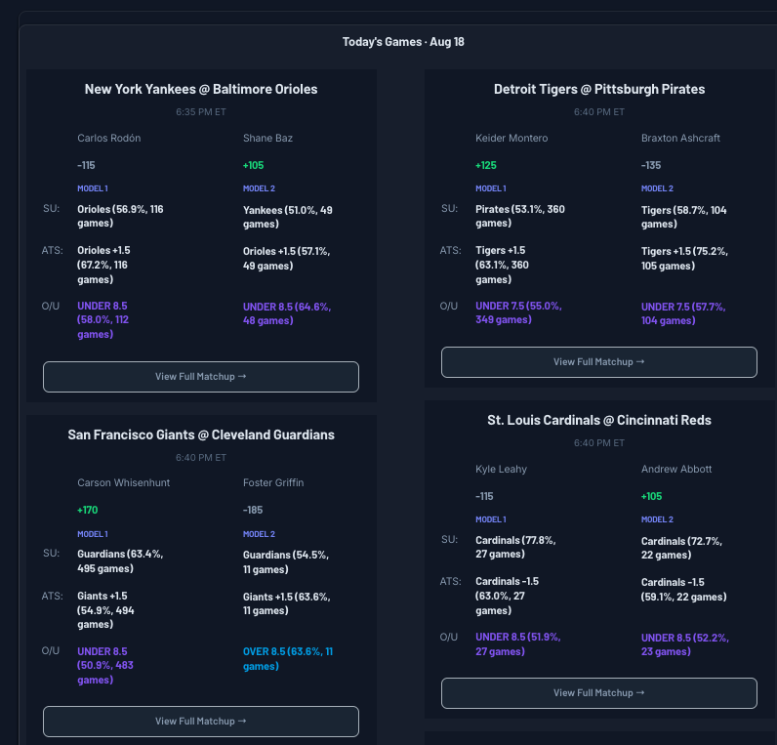Click Cardinals -1.5 (59.1%, 22 games) pick
This screenshot has width=777, height=745.
pos(684,590)
